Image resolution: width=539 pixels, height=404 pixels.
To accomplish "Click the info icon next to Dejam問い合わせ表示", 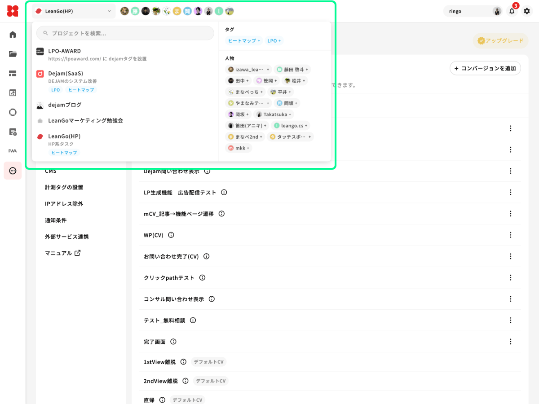I will click(x=207, y=171).
